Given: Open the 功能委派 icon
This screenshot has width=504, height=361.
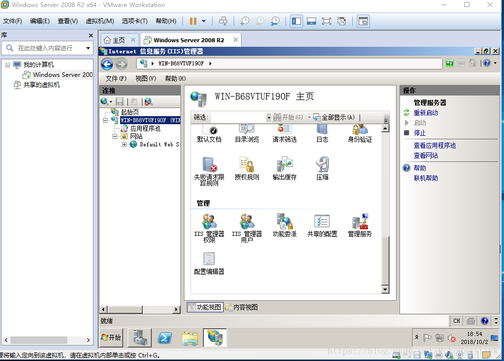Looking at the screenshot, I should (284, 225).
